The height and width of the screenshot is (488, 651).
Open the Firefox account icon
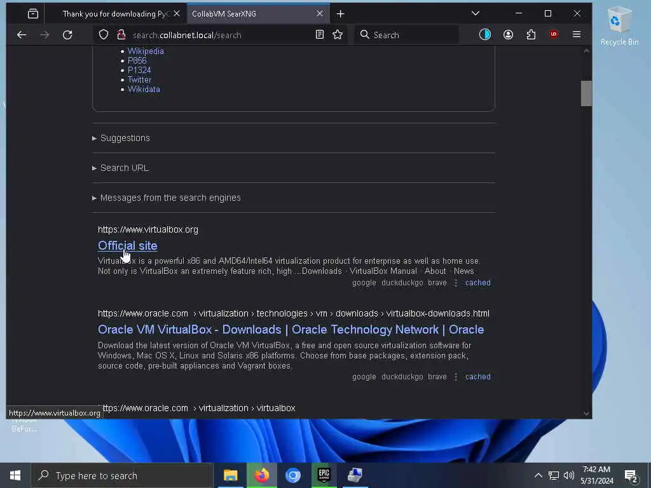tap(508, 34)
